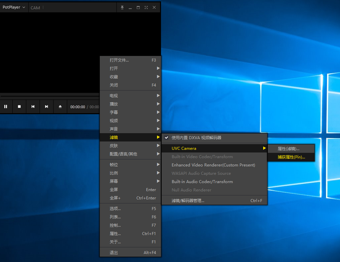340x262 pixels.
Task: Select Enhanced Video Renderer(Custom Present)
Action: pyautogui.click(x=213, y=165)
